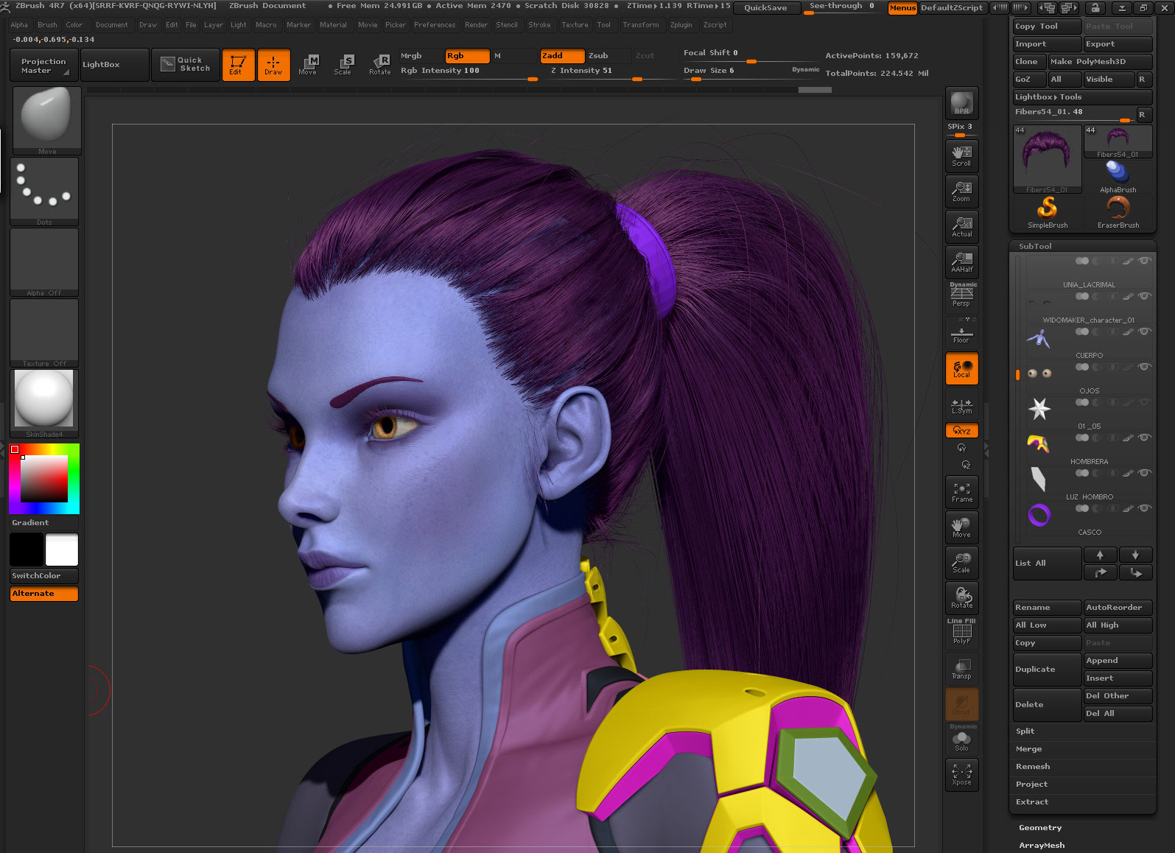Click the BPR render icon
Viewport: 1175px width, 853px height.
click(x=961, y=103)
